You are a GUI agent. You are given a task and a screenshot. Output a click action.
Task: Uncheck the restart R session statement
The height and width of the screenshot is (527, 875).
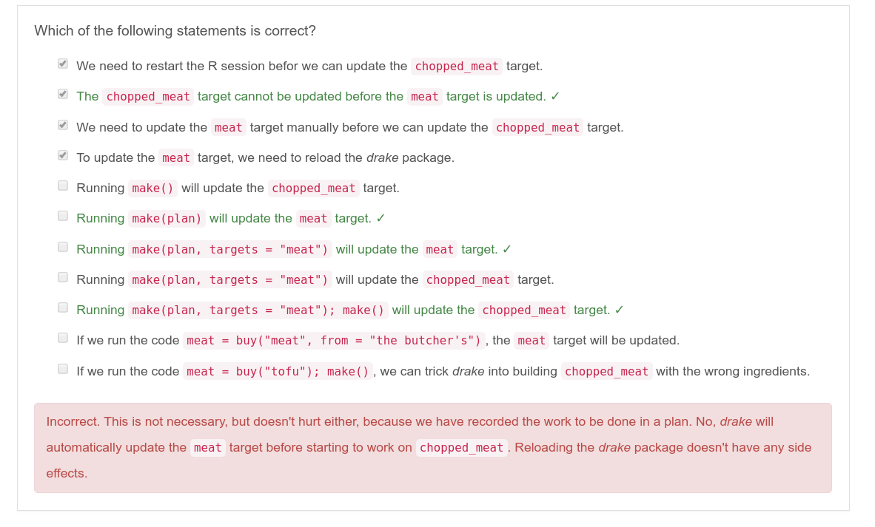tap(63, 64)
